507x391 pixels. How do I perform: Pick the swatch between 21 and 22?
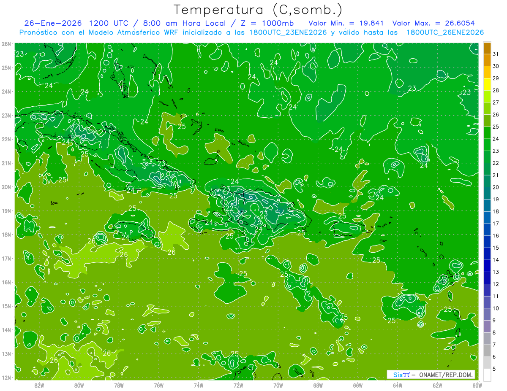[x=487, y=169]
